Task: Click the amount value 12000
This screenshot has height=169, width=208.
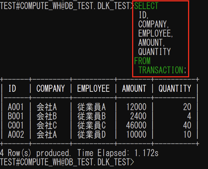Action: coord(136,107)
